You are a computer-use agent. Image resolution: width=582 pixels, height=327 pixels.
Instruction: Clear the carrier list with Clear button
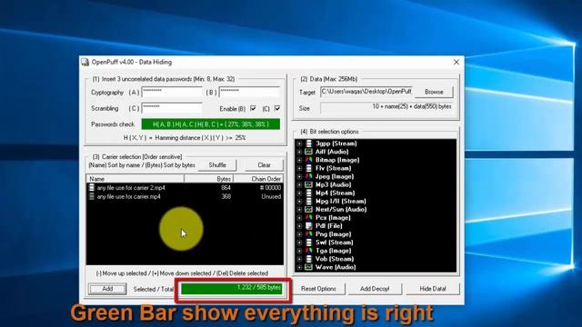coord(264,165)
